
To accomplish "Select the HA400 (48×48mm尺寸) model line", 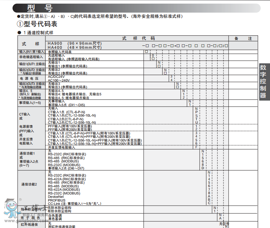I will 74,48.
